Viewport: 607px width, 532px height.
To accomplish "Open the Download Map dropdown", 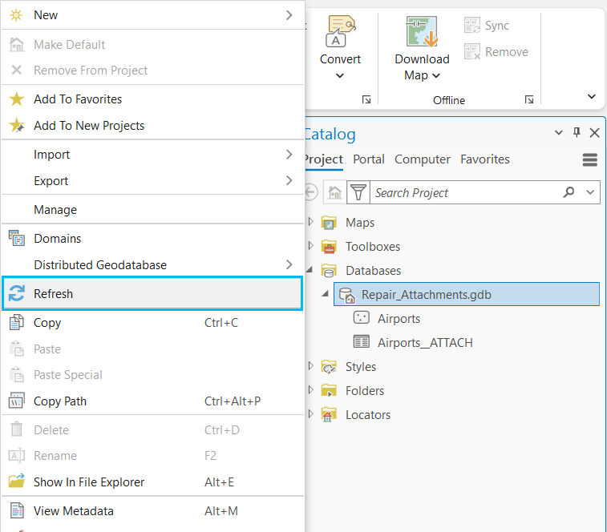I will 436,75.
